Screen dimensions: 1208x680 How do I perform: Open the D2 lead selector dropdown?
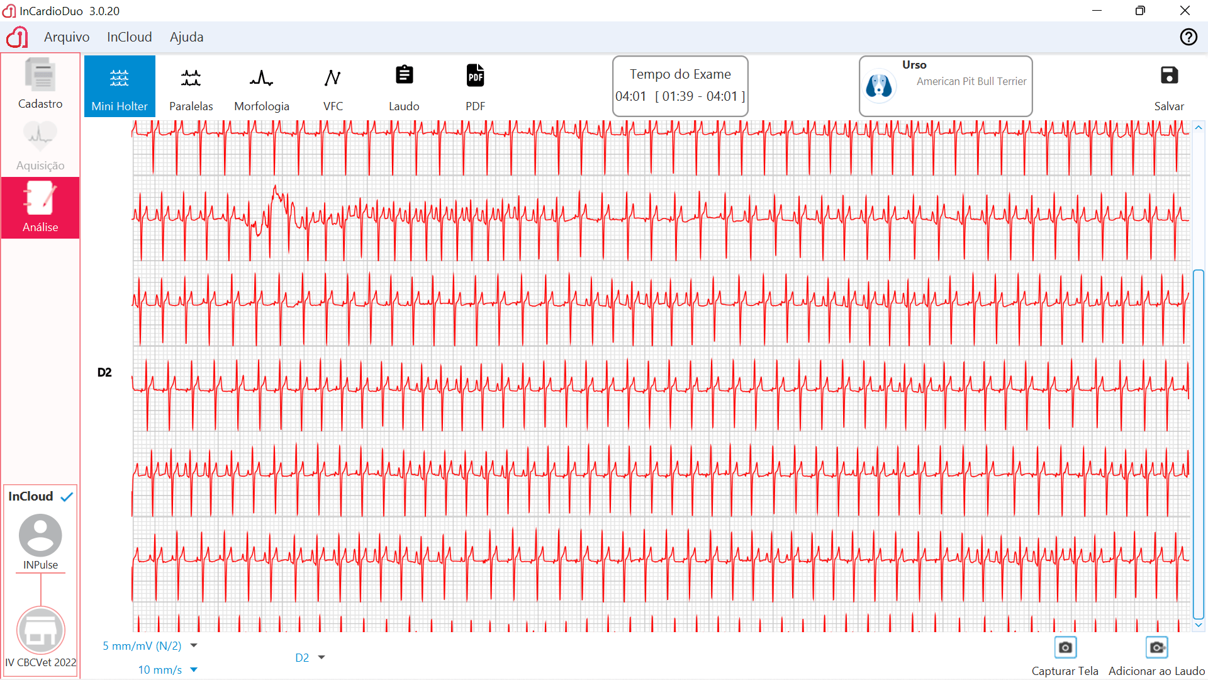322,657
